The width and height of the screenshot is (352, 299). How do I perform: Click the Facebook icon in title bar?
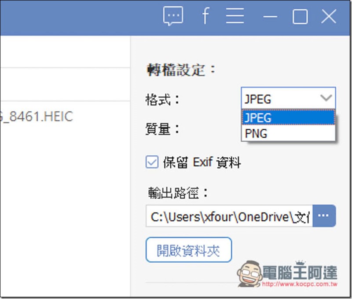[x=205, y=15]
